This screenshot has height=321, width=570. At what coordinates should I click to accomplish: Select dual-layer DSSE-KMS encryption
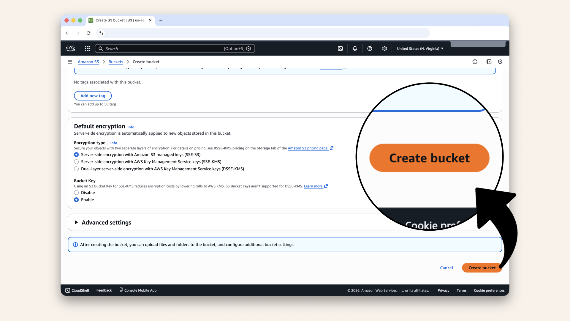pyautogui.click(x=76, y=169)
